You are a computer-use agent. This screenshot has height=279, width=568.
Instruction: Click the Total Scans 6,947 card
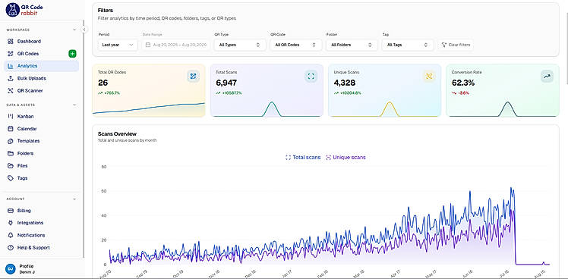267,90
